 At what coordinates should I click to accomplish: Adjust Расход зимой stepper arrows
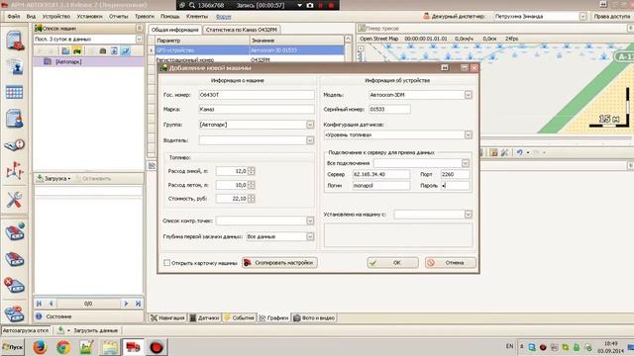(x=251, y=171)
